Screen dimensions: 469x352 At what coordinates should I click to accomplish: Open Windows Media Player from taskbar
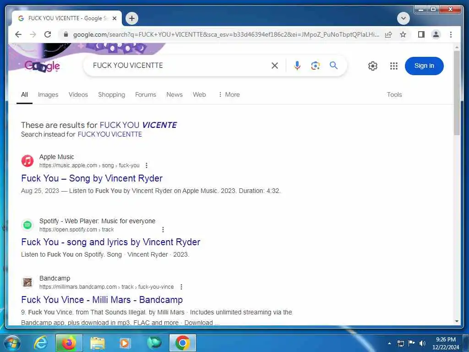tap(125, 343)
